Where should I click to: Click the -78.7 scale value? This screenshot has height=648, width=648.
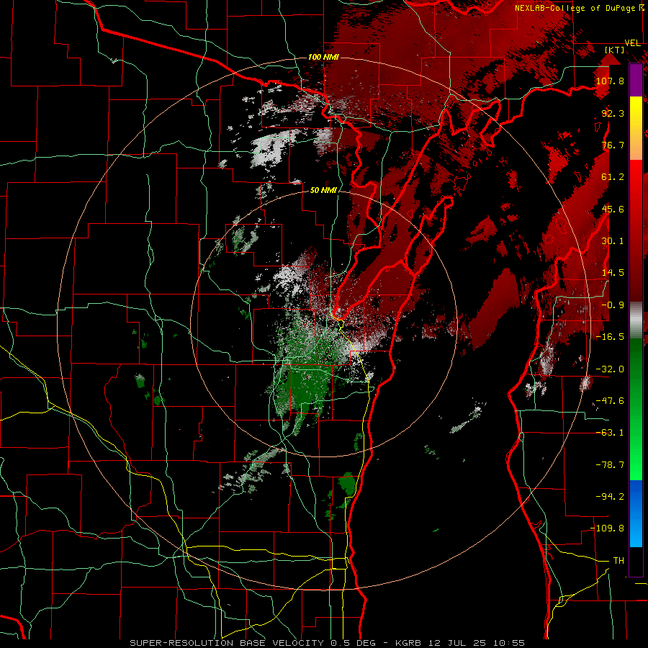click(x=610, y=465)
